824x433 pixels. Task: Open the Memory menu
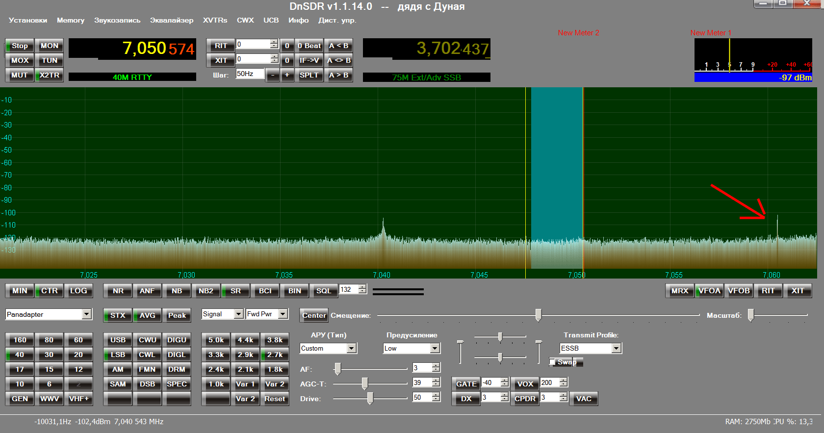tap(71, 20)
